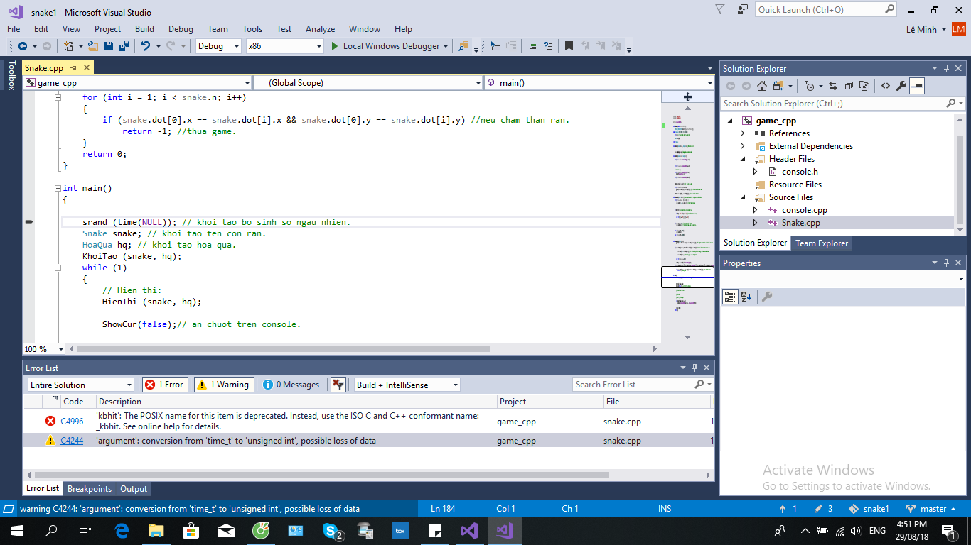Open the Entire Solution scope dropdown
The width and height of the screenshot is (971, 545).
click(80, 385)
